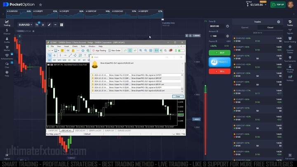
Task: Open Achievements in the left sidebar
Action: [7, 56]
